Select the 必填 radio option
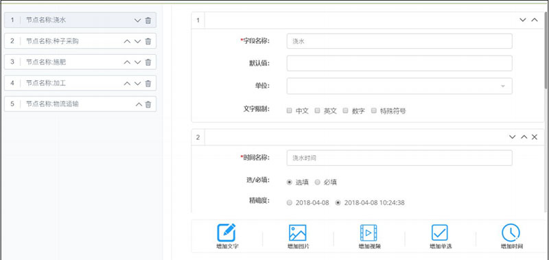 click(x=317, y=182)
